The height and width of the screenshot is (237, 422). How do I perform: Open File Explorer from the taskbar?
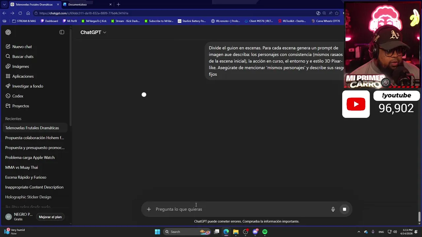coord(236,232)
